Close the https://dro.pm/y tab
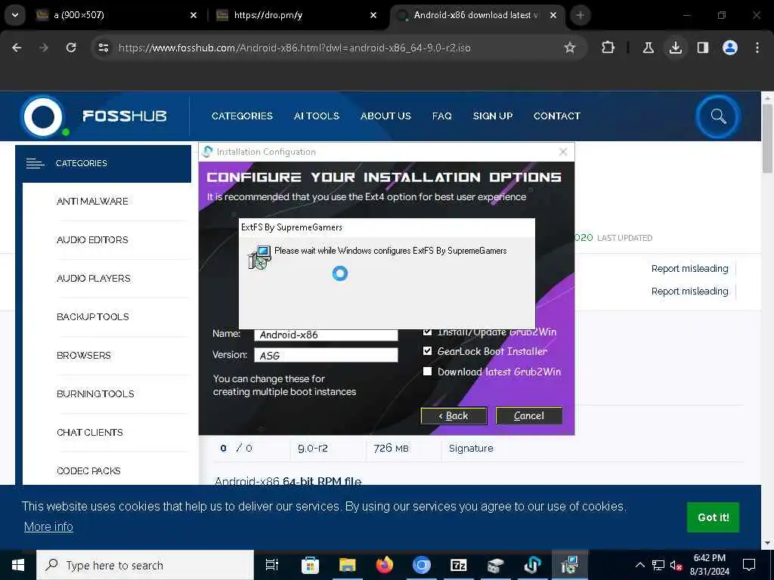 point(373,15)
